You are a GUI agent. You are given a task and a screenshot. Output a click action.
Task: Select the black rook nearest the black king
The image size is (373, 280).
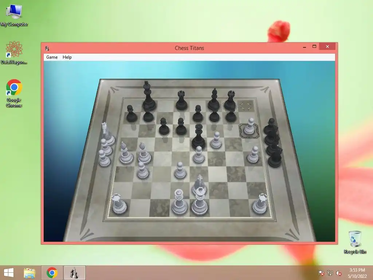click(x=181, y=100)
